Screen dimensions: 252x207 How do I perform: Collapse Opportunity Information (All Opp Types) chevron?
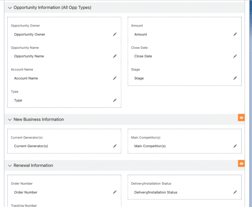click(10, 8)
